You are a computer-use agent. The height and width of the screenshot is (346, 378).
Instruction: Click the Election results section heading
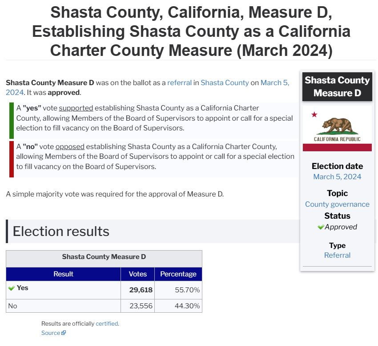(x=61, y=231)
